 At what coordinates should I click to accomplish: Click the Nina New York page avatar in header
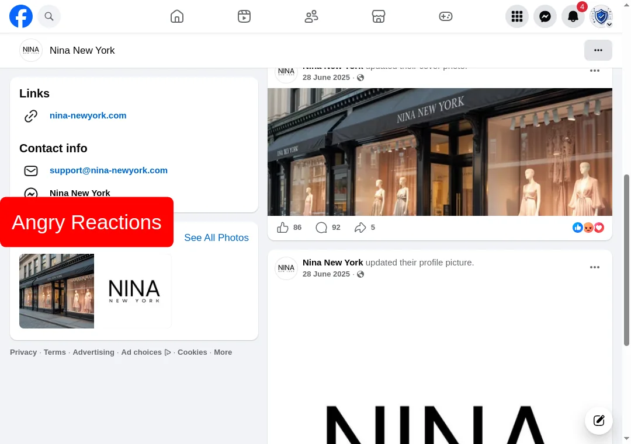31,50
